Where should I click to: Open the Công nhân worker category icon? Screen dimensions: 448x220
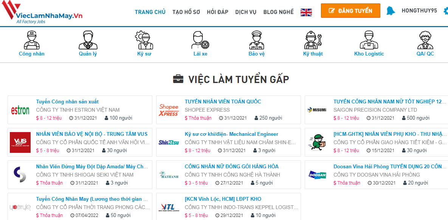coord(32,40)
